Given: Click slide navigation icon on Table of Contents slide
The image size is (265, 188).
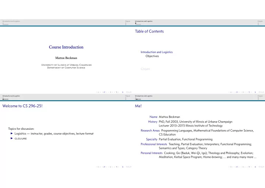Looking at the screenshot, I should tap(231, 92).
